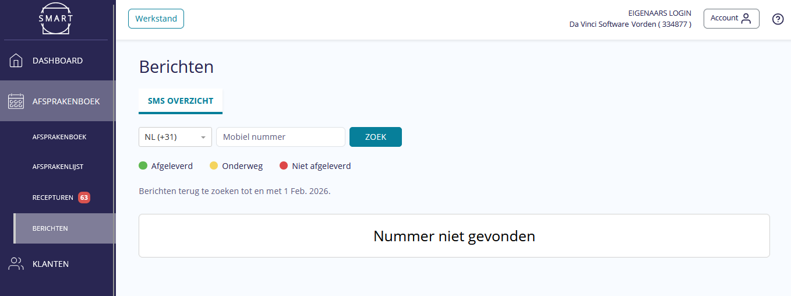Click the Werkstand button
The image size is (791, 296).
156,19
